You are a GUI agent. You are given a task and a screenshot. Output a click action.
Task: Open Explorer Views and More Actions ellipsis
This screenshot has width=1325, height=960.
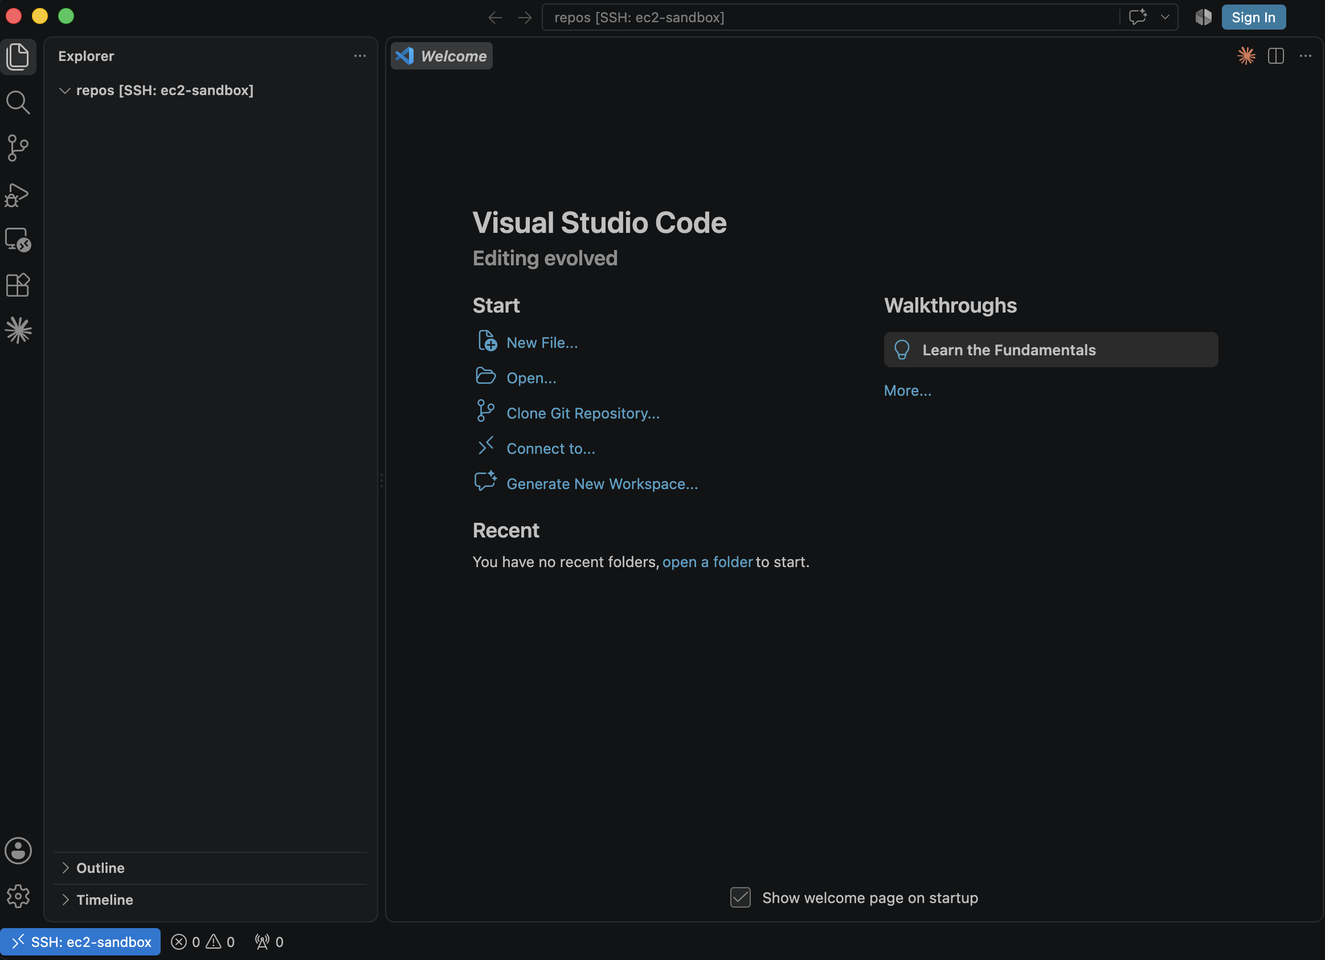360,56
